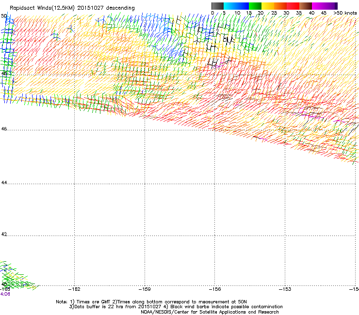Viewport: 359px width, 315px height.
Task: Click the cyan-to-blue 5–15 knots legend segment
Action: click(236, 6)
